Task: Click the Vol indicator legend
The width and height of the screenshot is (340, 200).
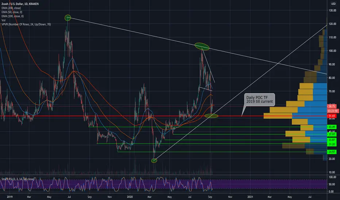Action: click(x=4, y=20)
